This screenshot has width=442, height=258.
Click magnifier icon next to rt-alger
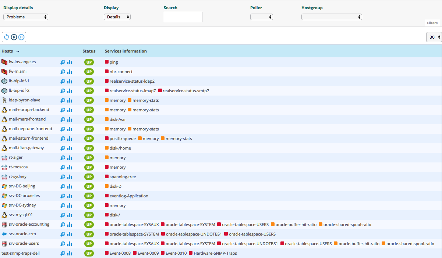point(63,158)
